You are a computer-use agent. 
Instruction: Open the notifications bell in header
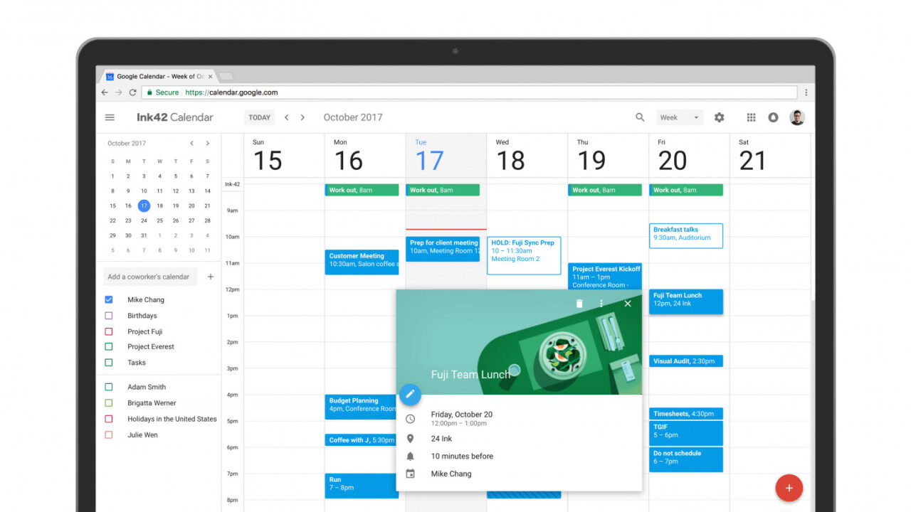point(773,117)
